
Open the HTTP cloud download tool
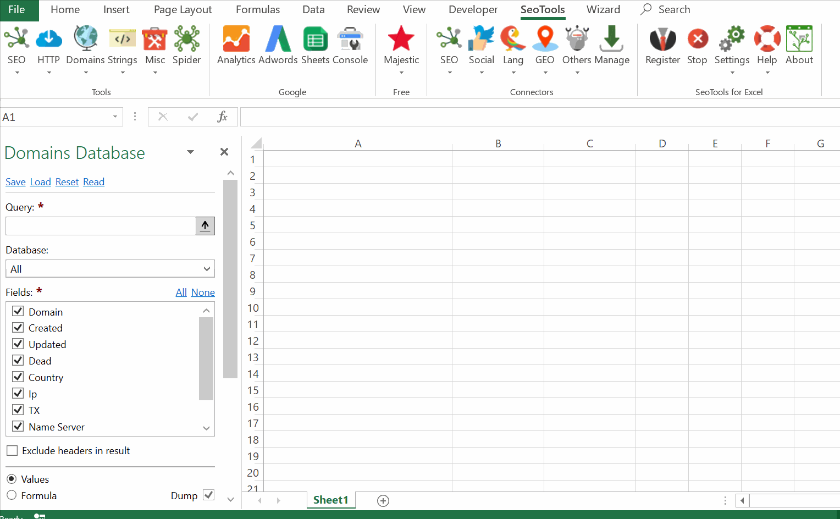point(48,38)
